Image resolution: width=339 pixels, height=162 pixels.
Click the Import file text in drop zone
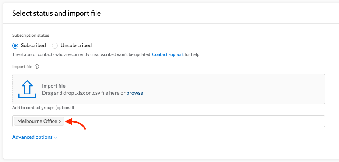tap(54, 86)
